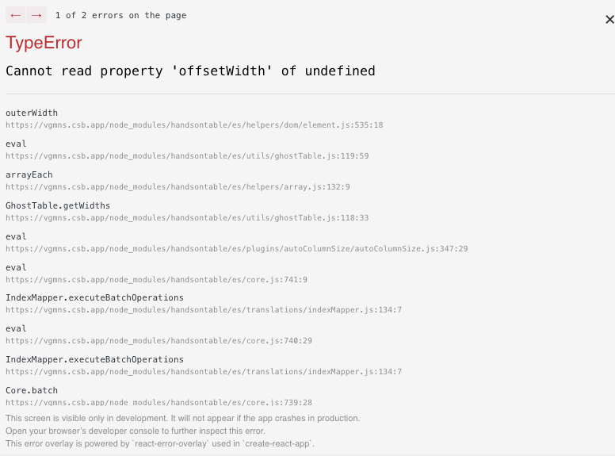
Task: Open arrayEach frame at array.js:132:9
Action: pos(178,187)
